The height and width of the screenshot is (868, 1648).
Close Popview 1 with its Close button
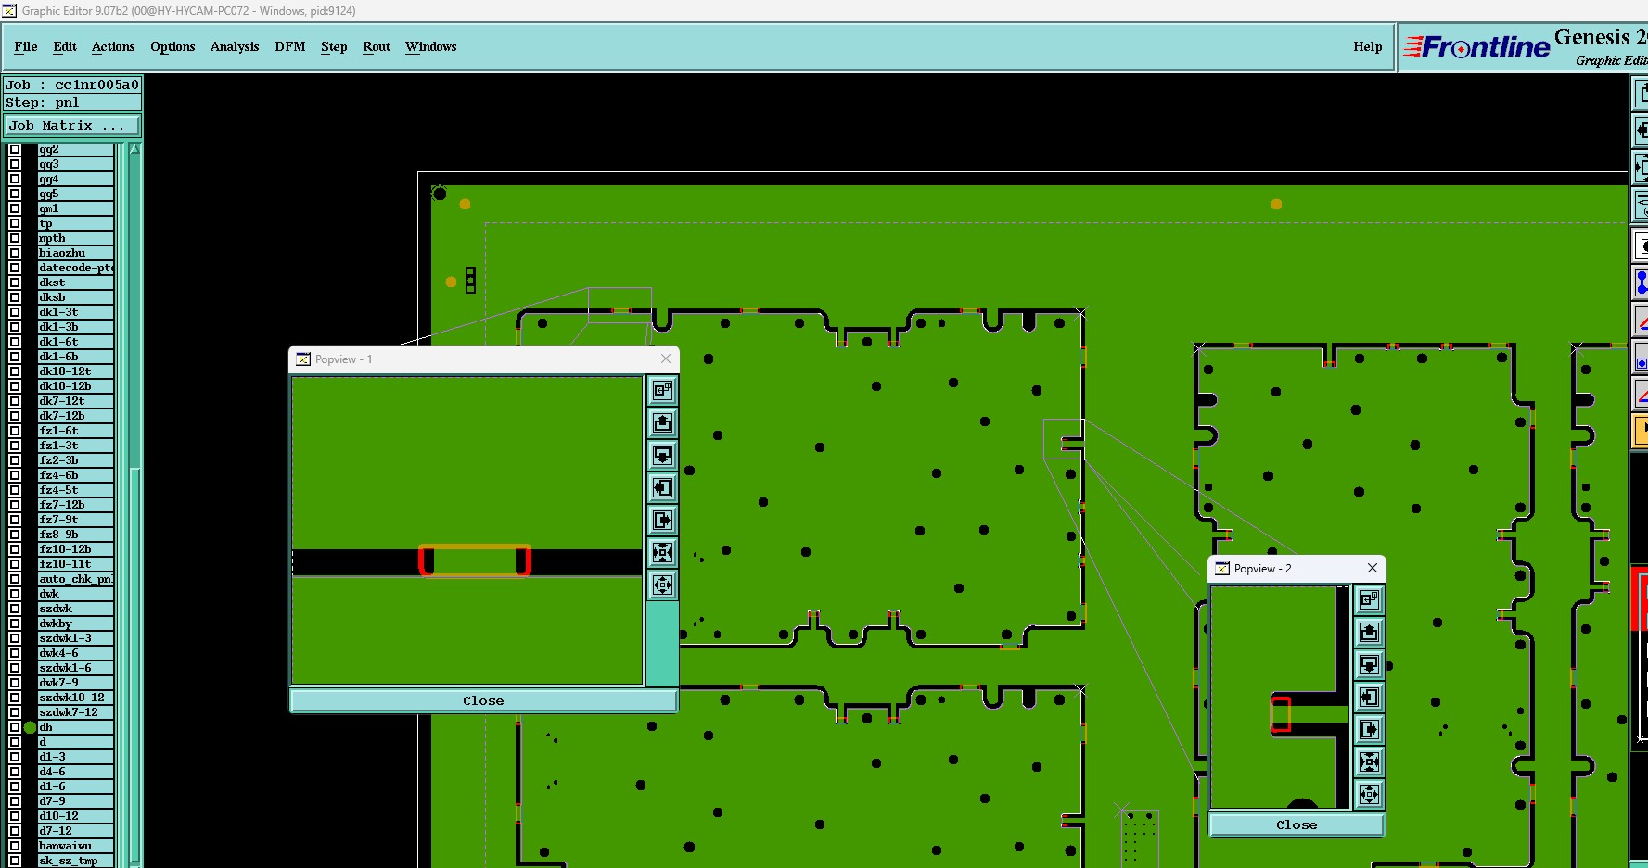483,700
